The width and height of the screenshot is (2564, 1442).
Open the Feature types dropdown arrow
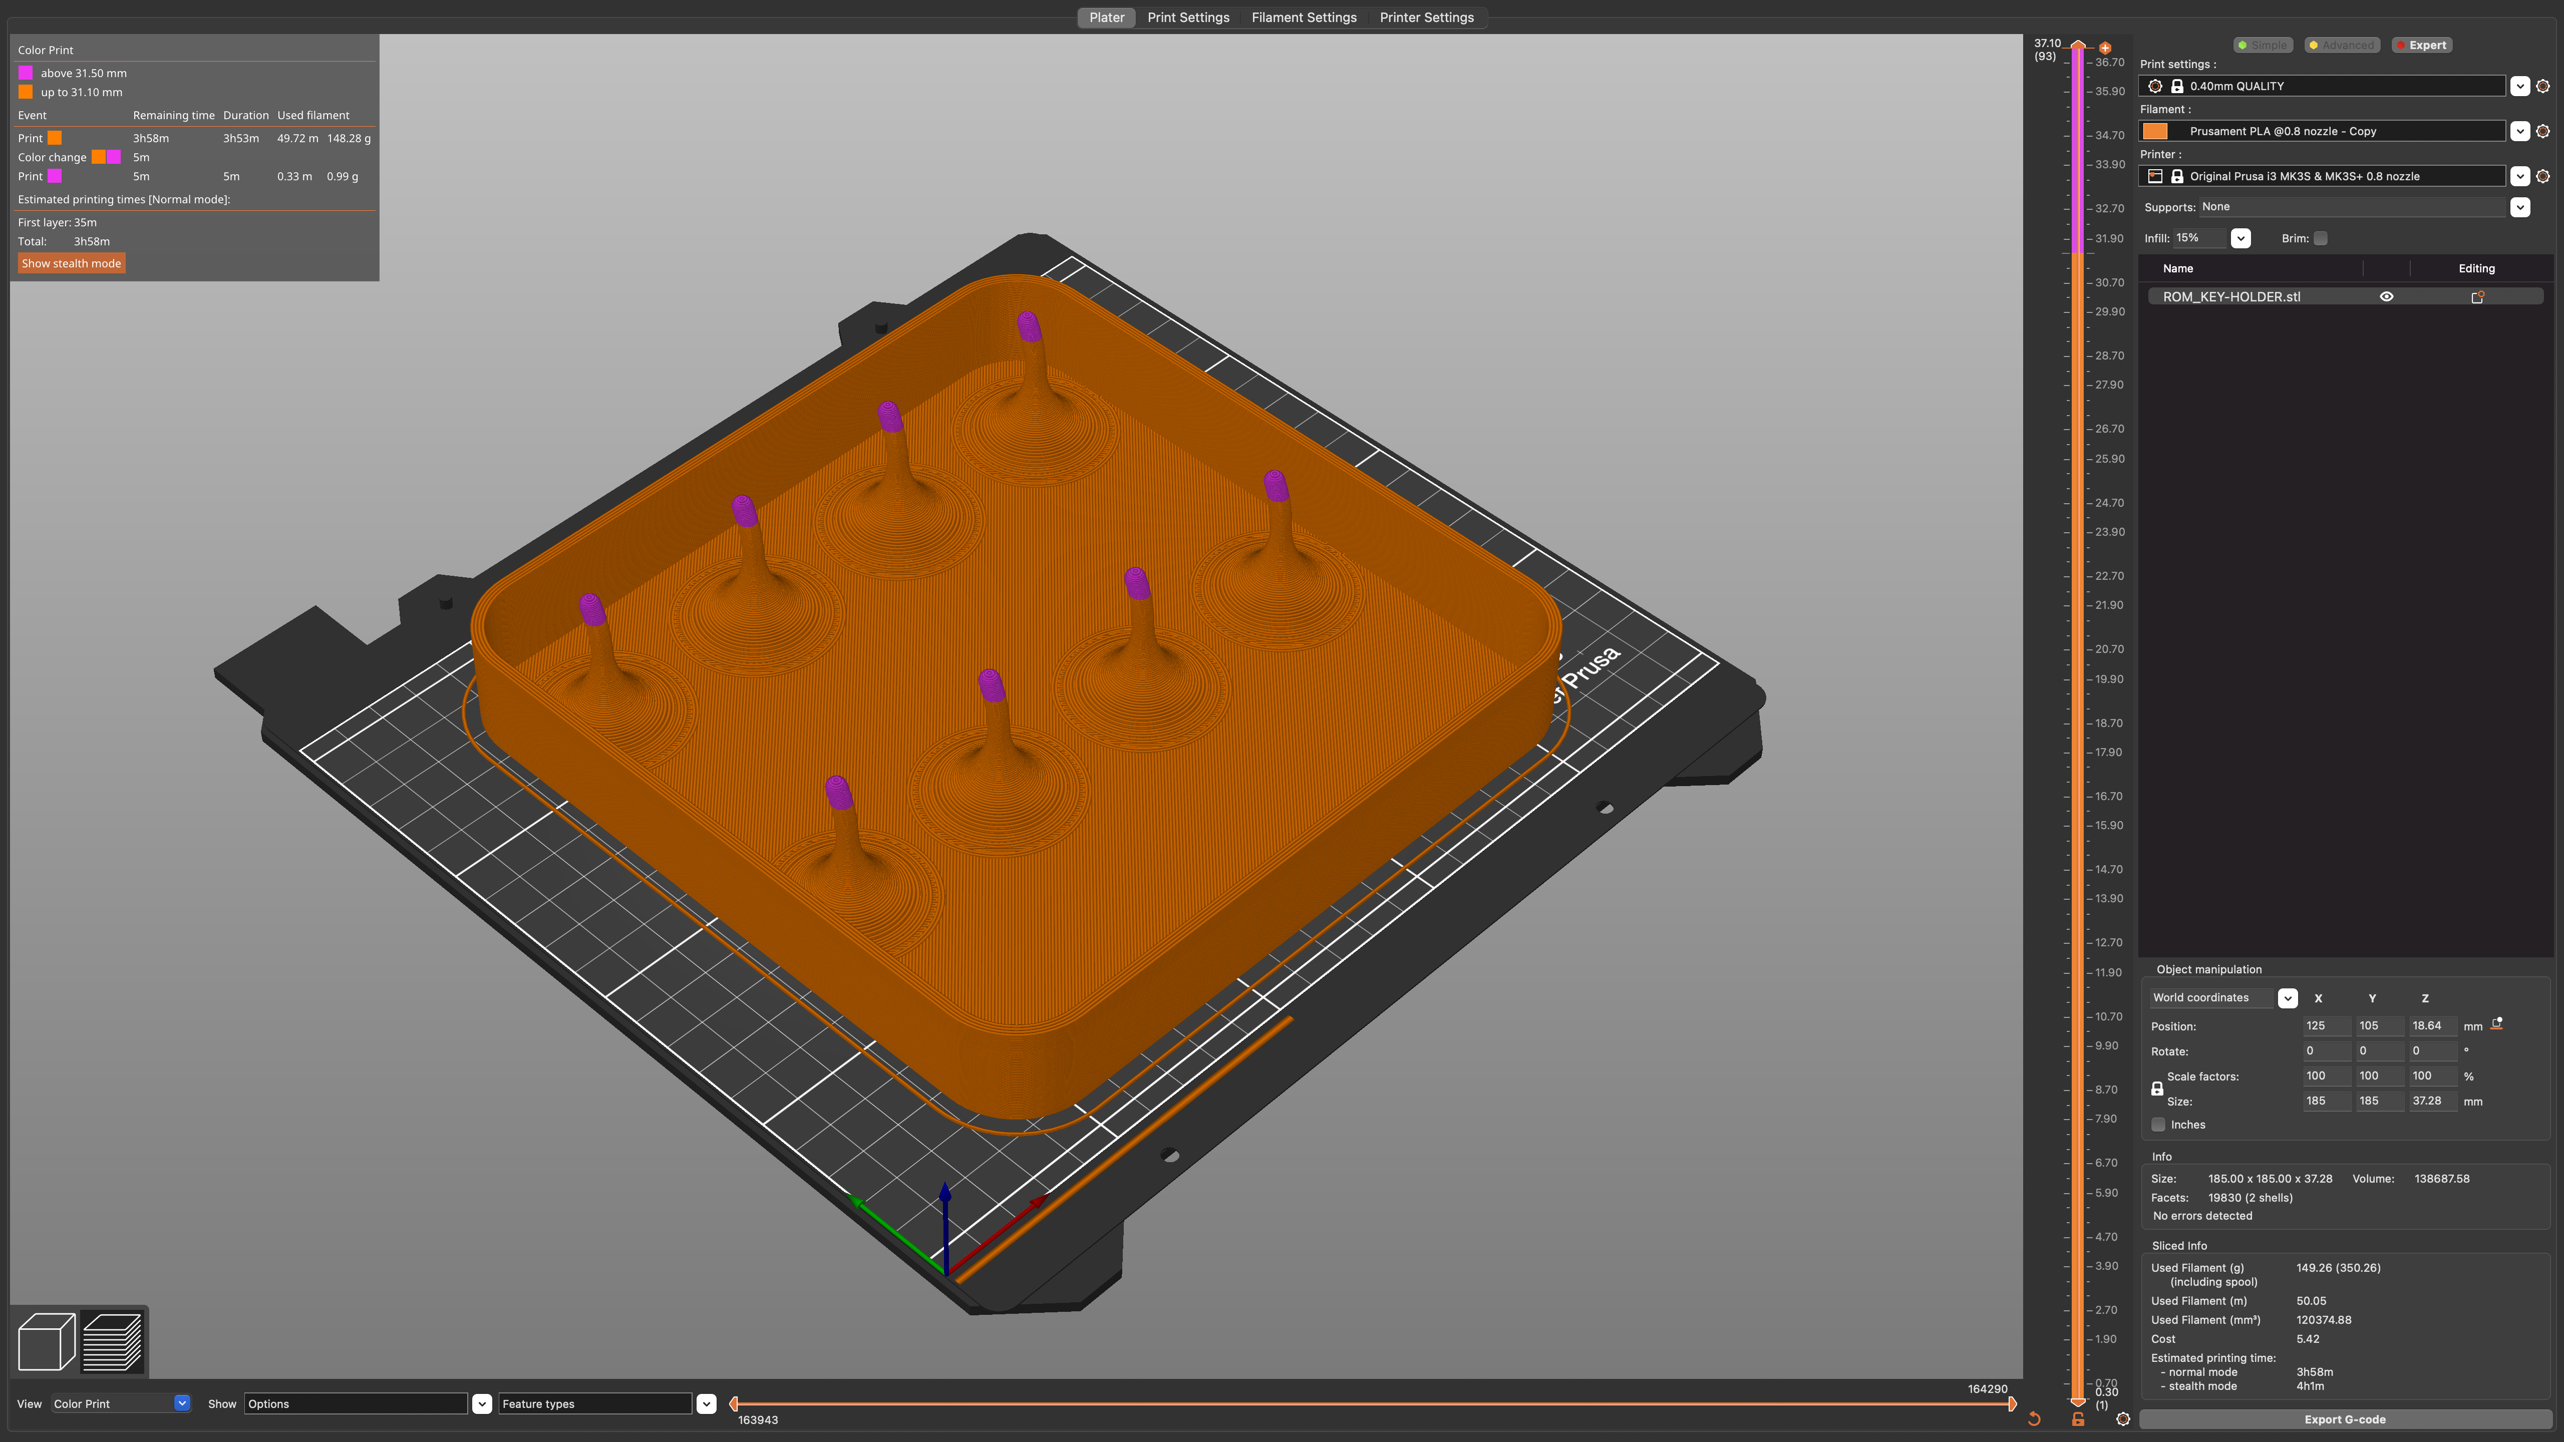706,1404
